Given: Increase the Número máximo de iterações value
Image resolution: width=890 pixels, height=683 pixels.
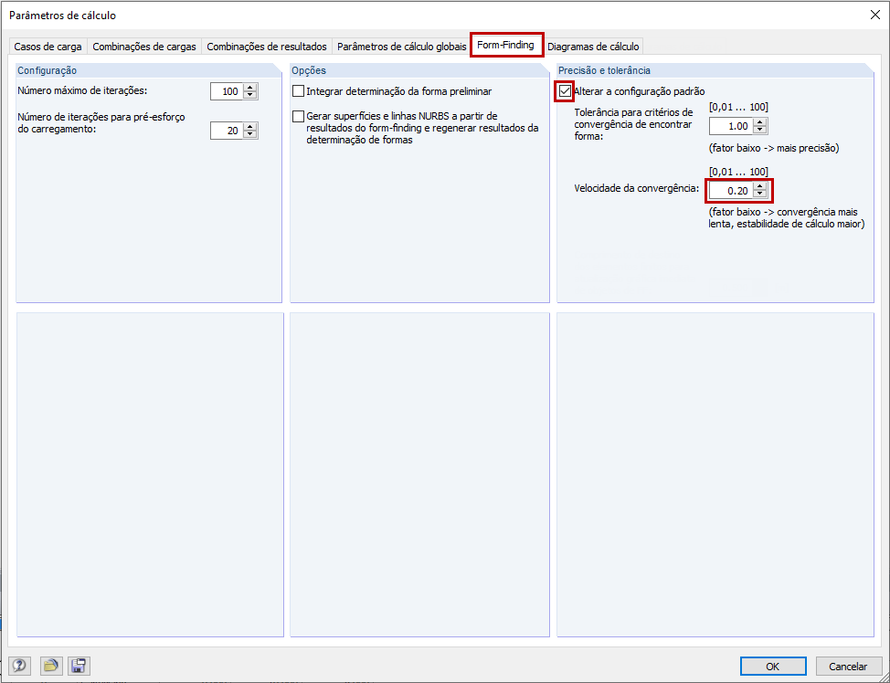Looking at the screenshot, I should 250,88.
